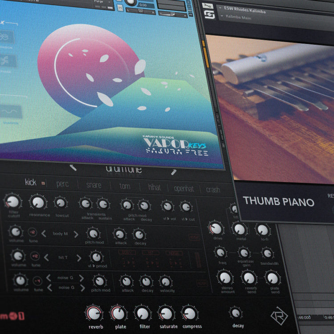
Task: Click the body M pitch mod knob
Action: click(94, 234)
